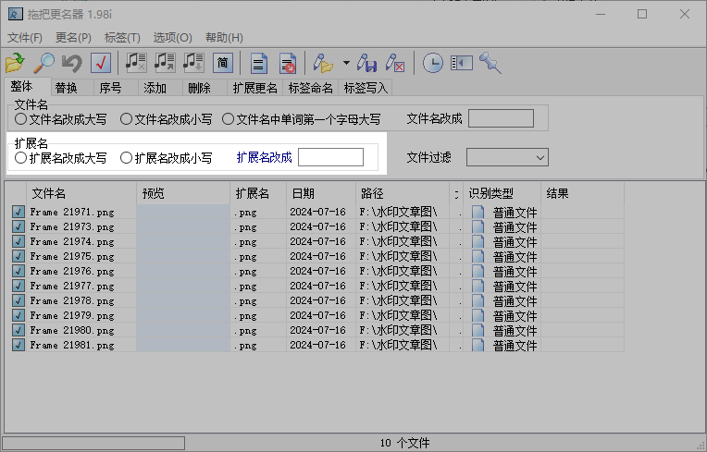Select file name Frame 21981.png
Viewport: 707px width, 452px height.
coord(72,346)
